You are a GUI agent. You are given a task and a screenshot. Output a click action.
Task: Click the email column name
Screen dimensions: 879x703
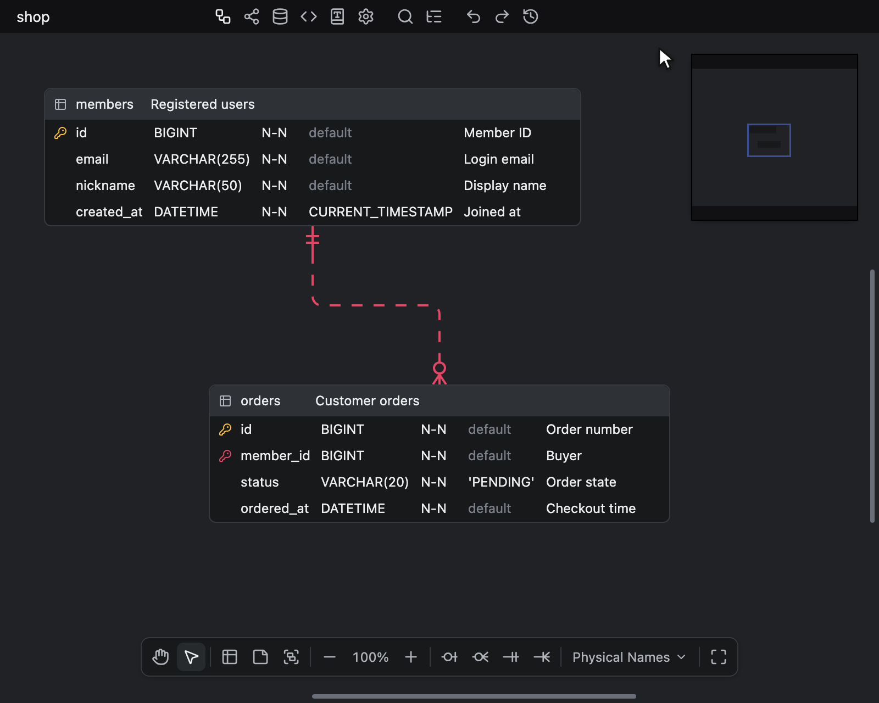click(92, 159)
